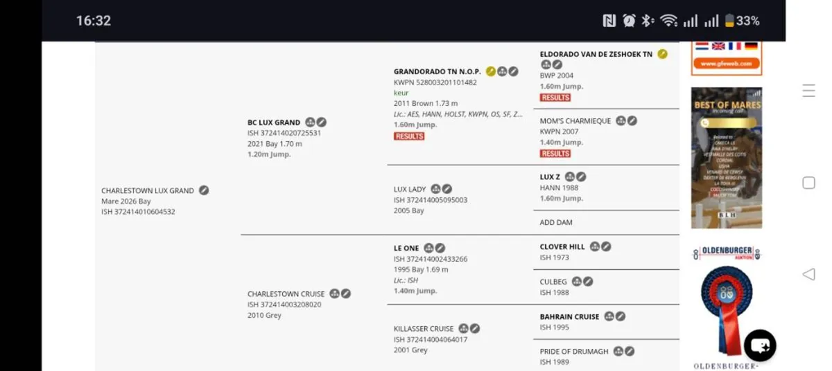Screen dimensions: 832x371
Task: Open the BAHRAIN CRUISE horse entry
Action: (x=569, y=317)
